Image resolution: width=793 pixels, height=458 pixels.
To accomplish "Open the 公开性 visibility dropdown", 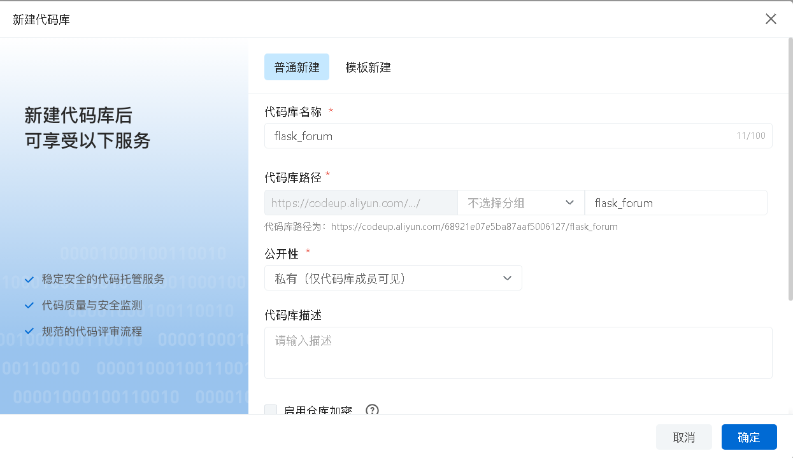I will 393,278.
